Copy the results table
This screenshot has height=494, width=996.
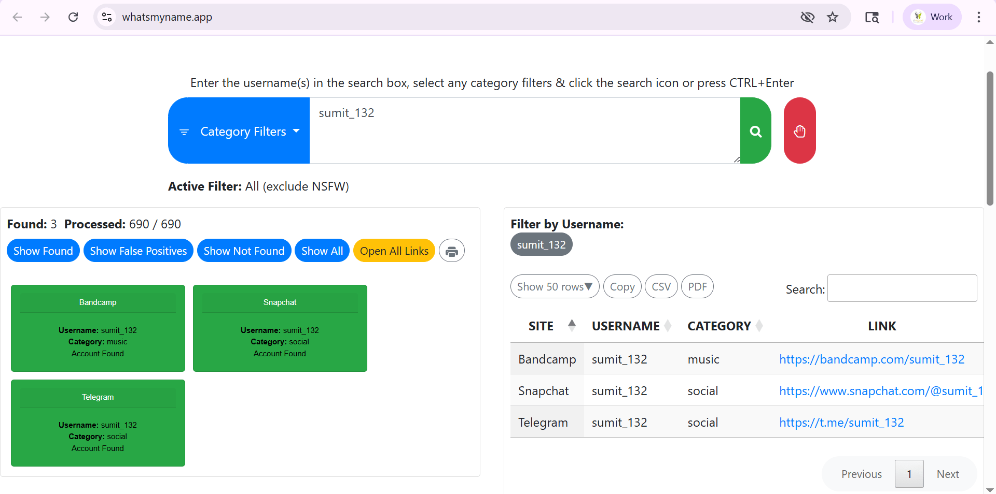point(622,286)
